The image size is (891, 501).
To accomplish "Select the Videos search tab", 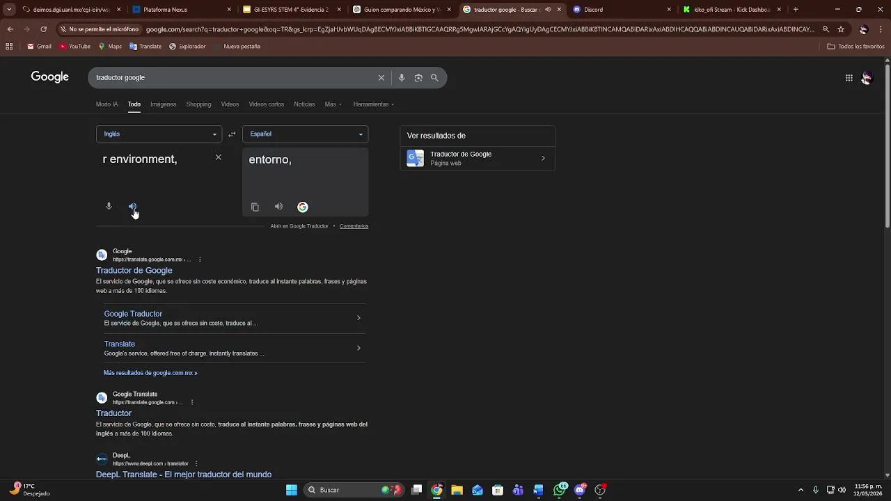I will point(230,104).
